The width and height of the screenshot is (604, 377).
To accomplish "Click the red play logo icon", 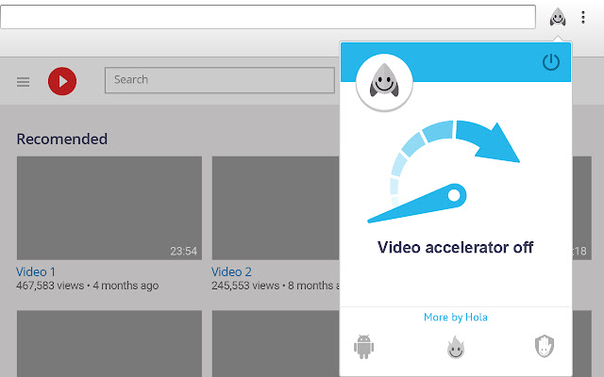I will click(62, 81).
